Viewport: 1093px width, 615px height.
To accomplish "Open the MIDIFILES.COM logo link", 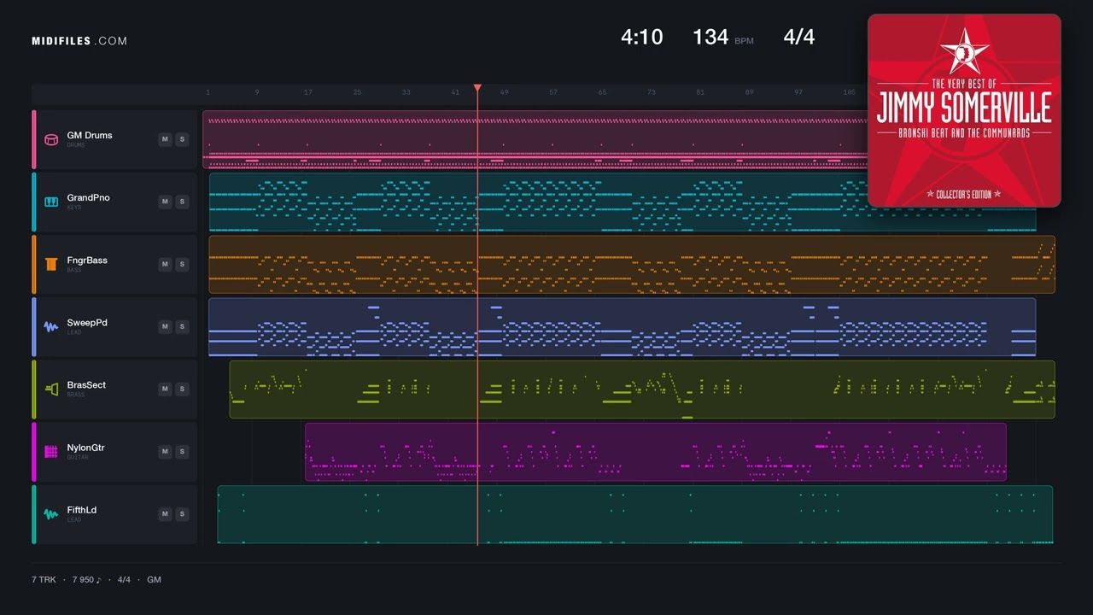I will pyautogui.click(x=79, y=41).
